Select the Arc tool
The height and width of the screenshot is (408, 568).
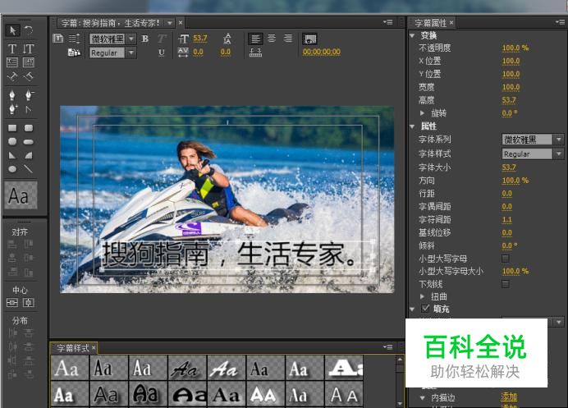point(29,155)
